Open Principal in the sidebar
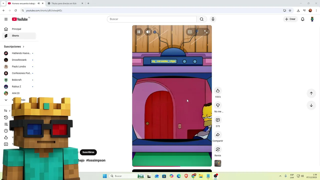 tap(19, 29)
